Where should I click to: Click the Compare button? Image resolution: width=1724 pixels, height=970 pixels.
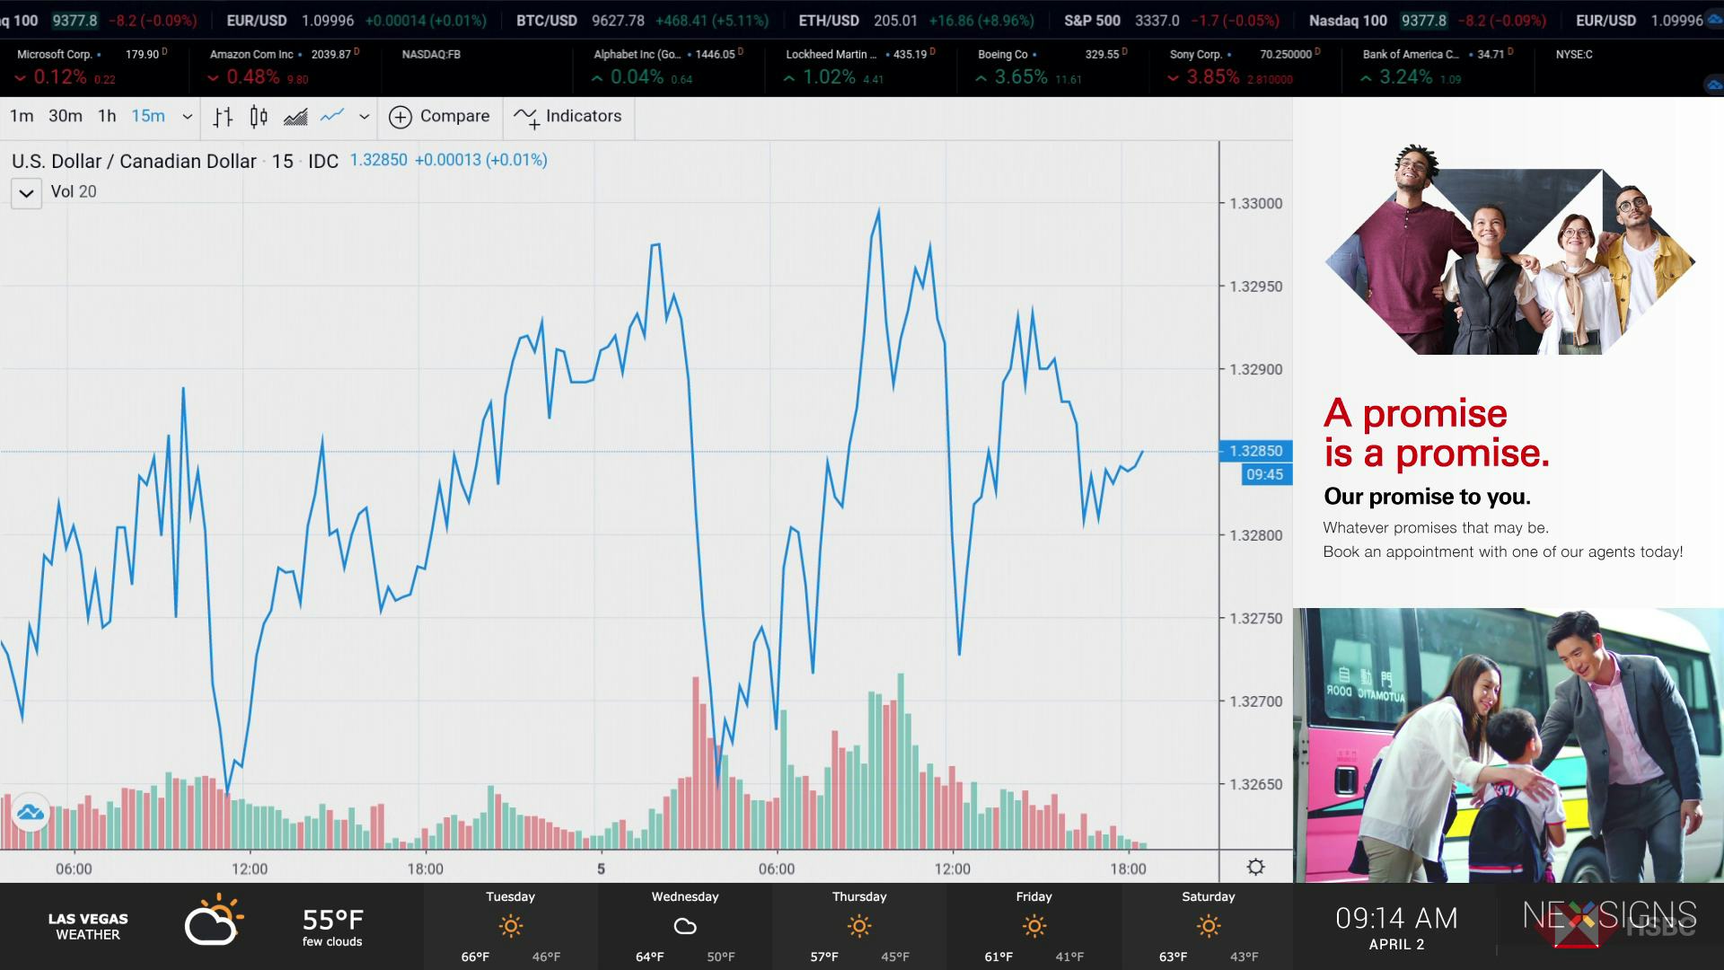tap(440, 117)
